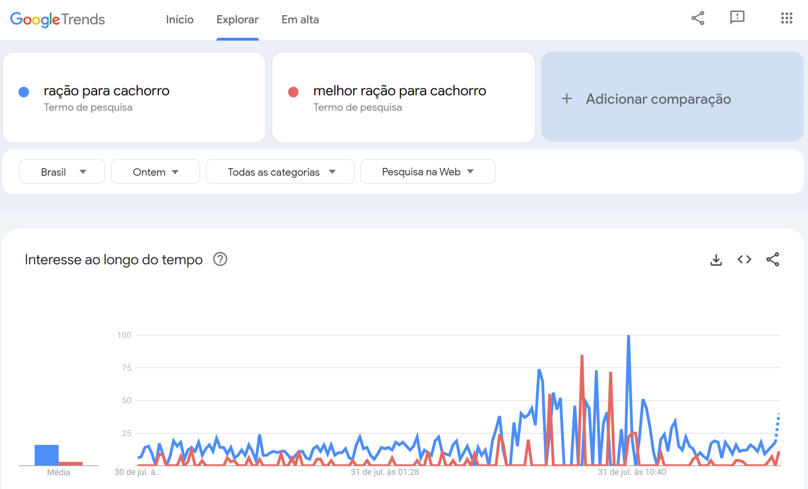Image resolution: width=808 pixels, height=489 pixels.
Task: Switch to the Em alta tab
Action: [300, 20]
